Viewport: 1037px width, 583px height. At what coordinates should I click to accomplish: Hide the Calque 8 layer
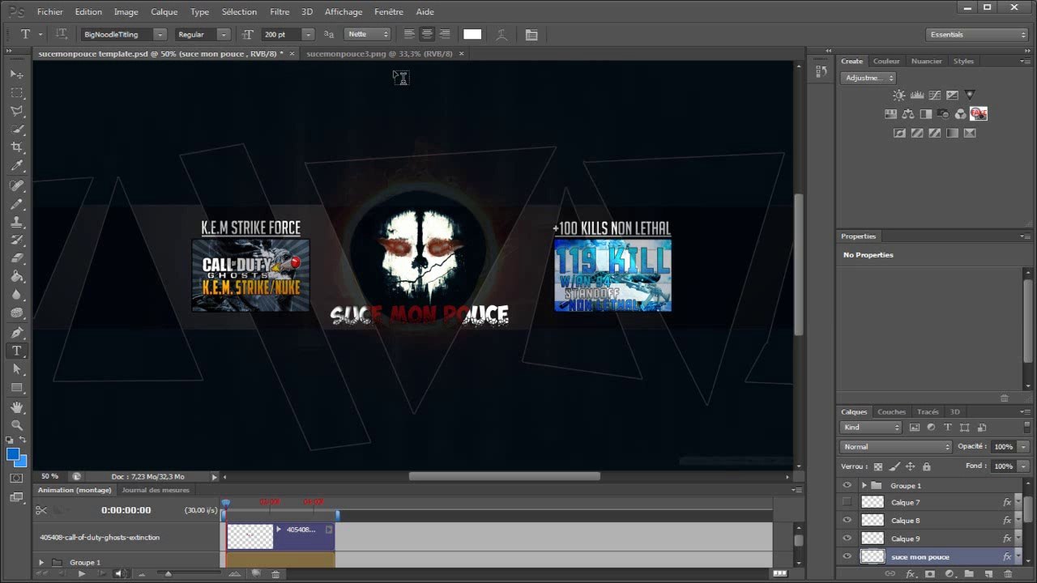coord(847,521)
